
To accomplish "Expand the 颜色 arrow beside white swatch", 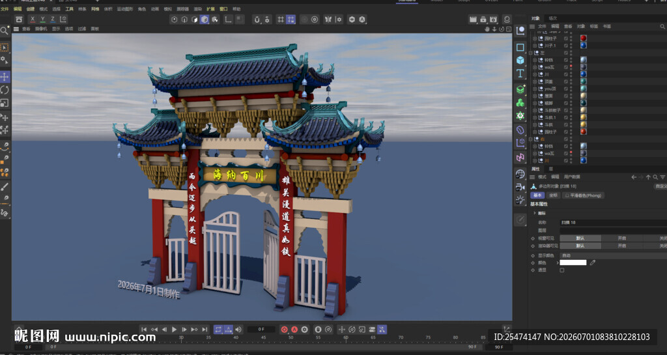I will pos(558,263).
